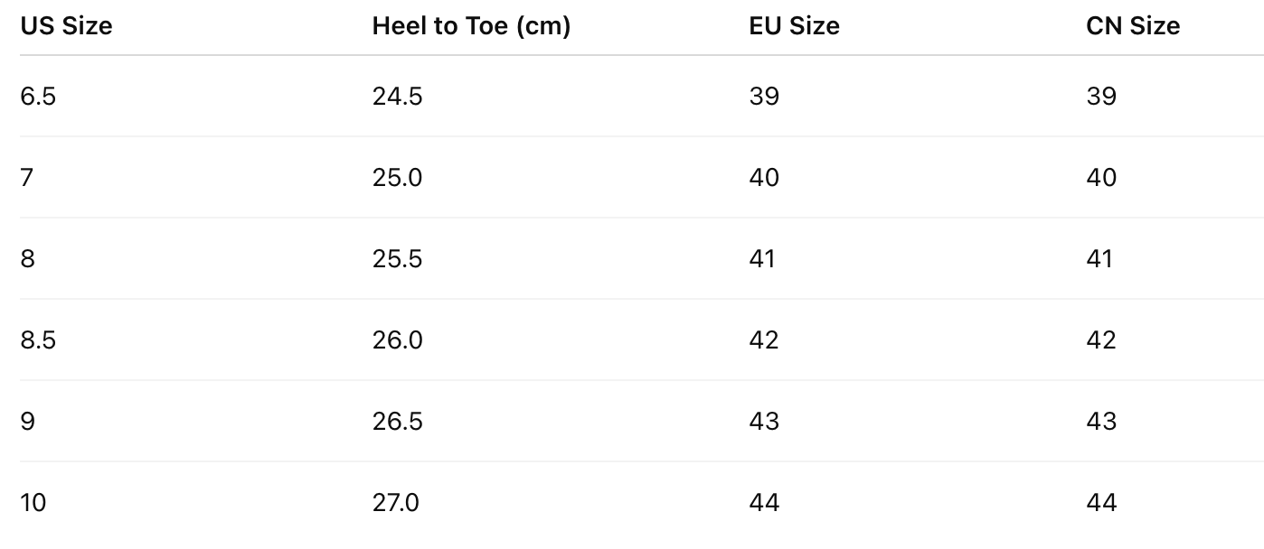
Task: Select the 26.0 heel to toe value
Action: coord(397,340)
